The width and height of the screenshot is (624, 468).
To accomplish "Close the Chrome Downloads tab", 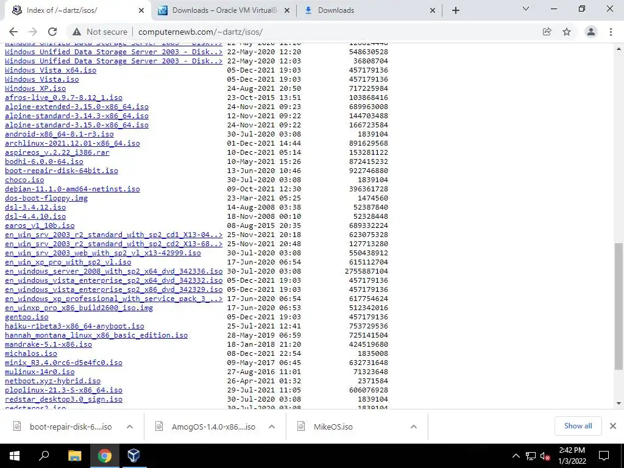I will coord(433,10).
